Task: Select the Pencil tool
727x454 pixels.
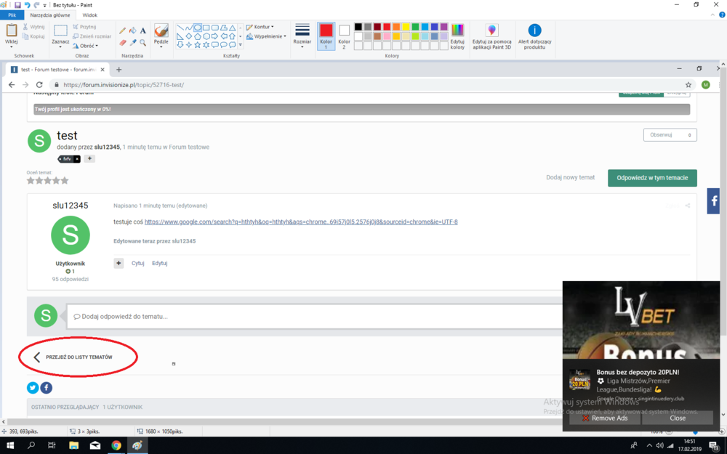Action: [x=122, y=31]
